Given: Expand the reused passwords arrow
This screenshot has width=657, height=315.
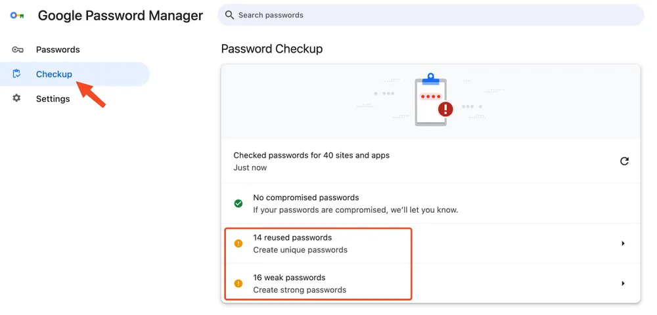Looking at the screenshot, I should (623, 243).
